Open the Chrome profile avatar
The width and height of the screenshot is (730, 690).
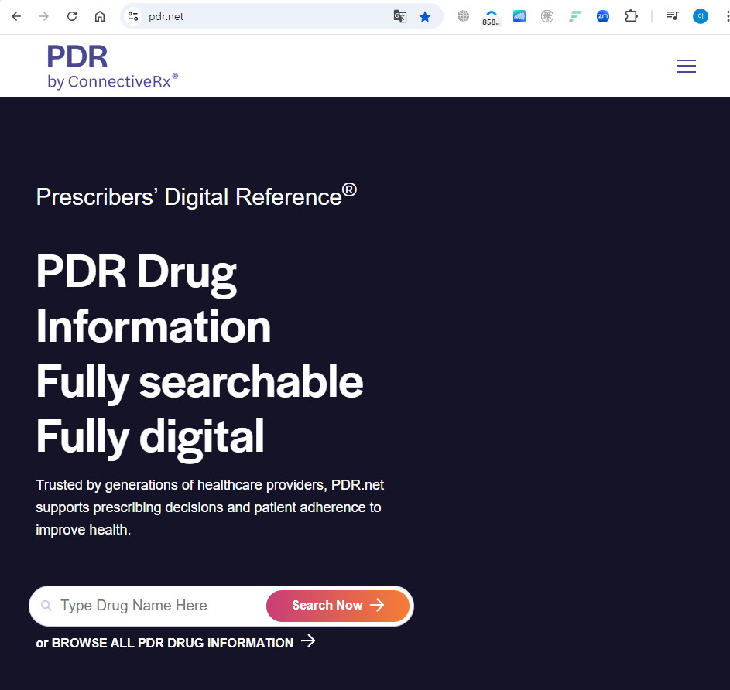[701, 17]
